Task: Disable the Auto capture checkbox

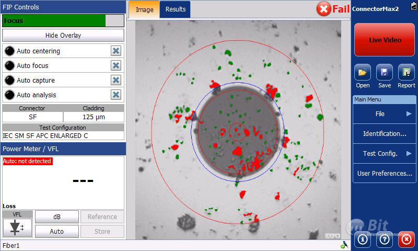Action: [x=116, y=81]
